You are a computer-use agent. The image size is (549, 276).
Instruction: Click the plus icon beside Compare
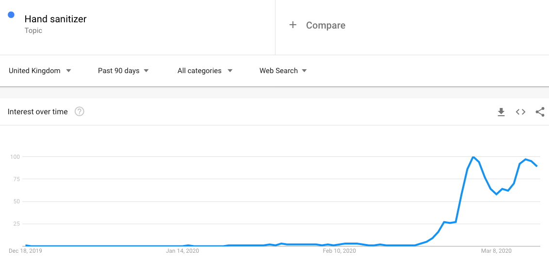tap(293, 25)
